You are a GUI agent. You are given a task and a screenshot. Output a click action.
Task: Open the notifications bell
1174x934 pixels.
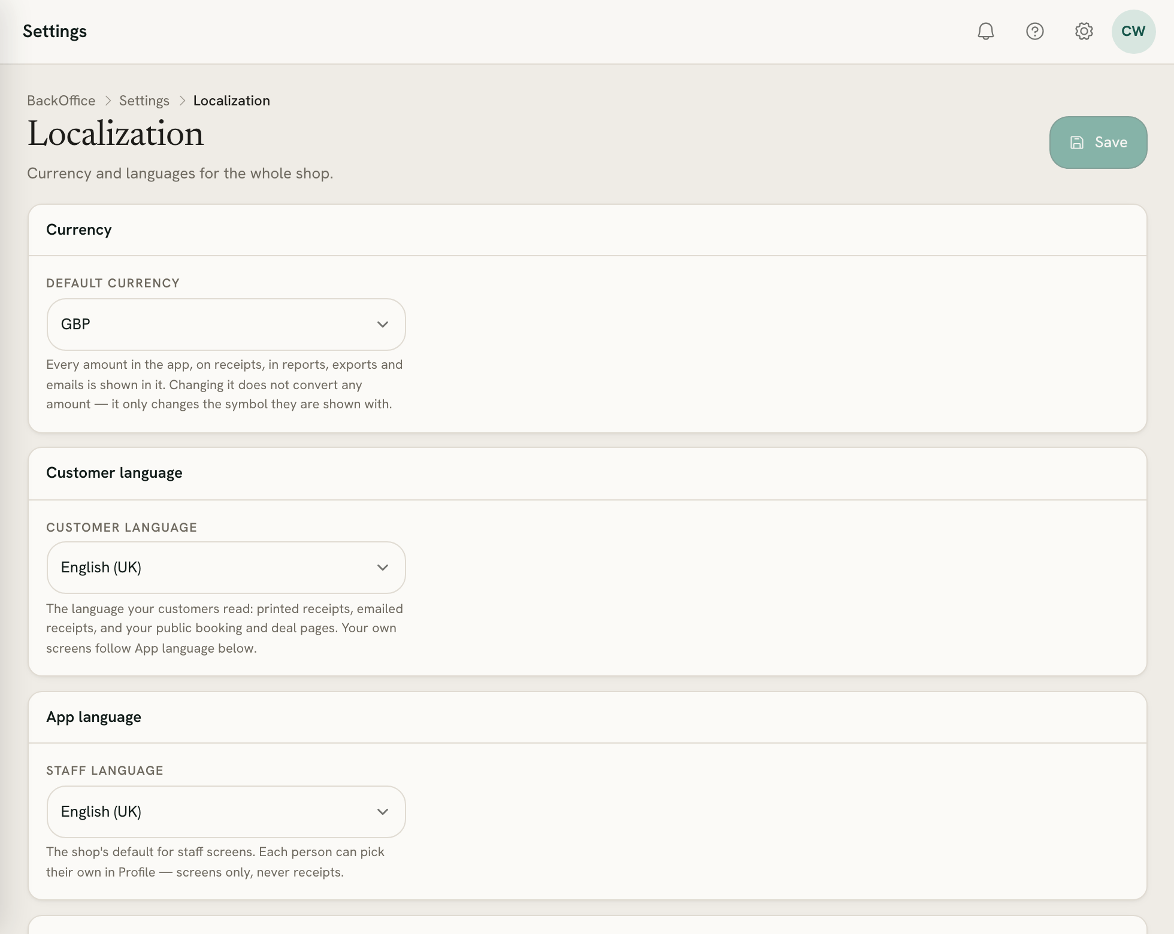point(985,31)
